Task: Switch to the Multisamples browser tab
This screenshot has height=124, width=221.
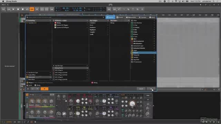Action: 131,17
